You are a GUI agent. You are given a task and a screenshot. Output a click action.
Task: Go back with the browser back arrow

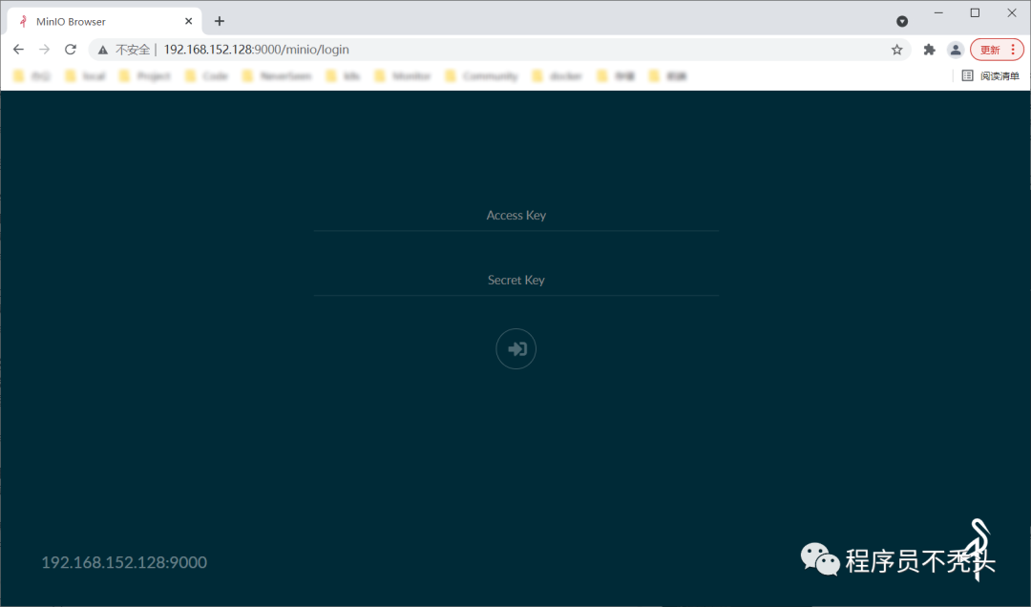point(18,50)
